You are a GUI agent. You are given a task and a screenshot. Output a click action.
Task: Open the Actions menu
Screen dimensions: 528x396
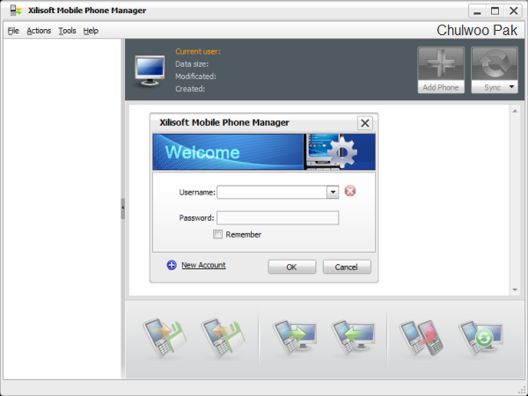pos(39,31)
